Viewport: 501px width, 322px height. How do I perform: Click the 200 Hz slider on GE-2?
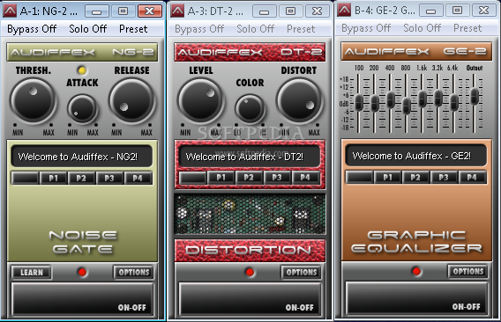(375, 103)
